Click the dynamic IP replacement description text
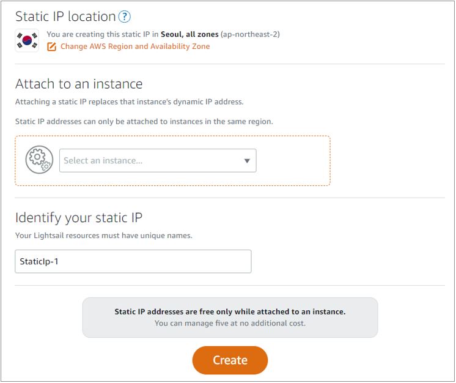Viewport: 456px width, 383px height. 129,102
